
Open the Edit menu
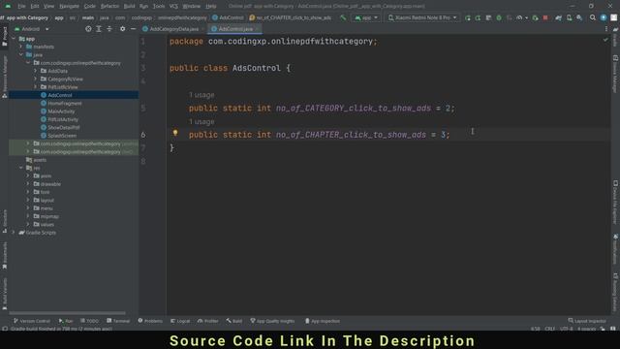35,6
